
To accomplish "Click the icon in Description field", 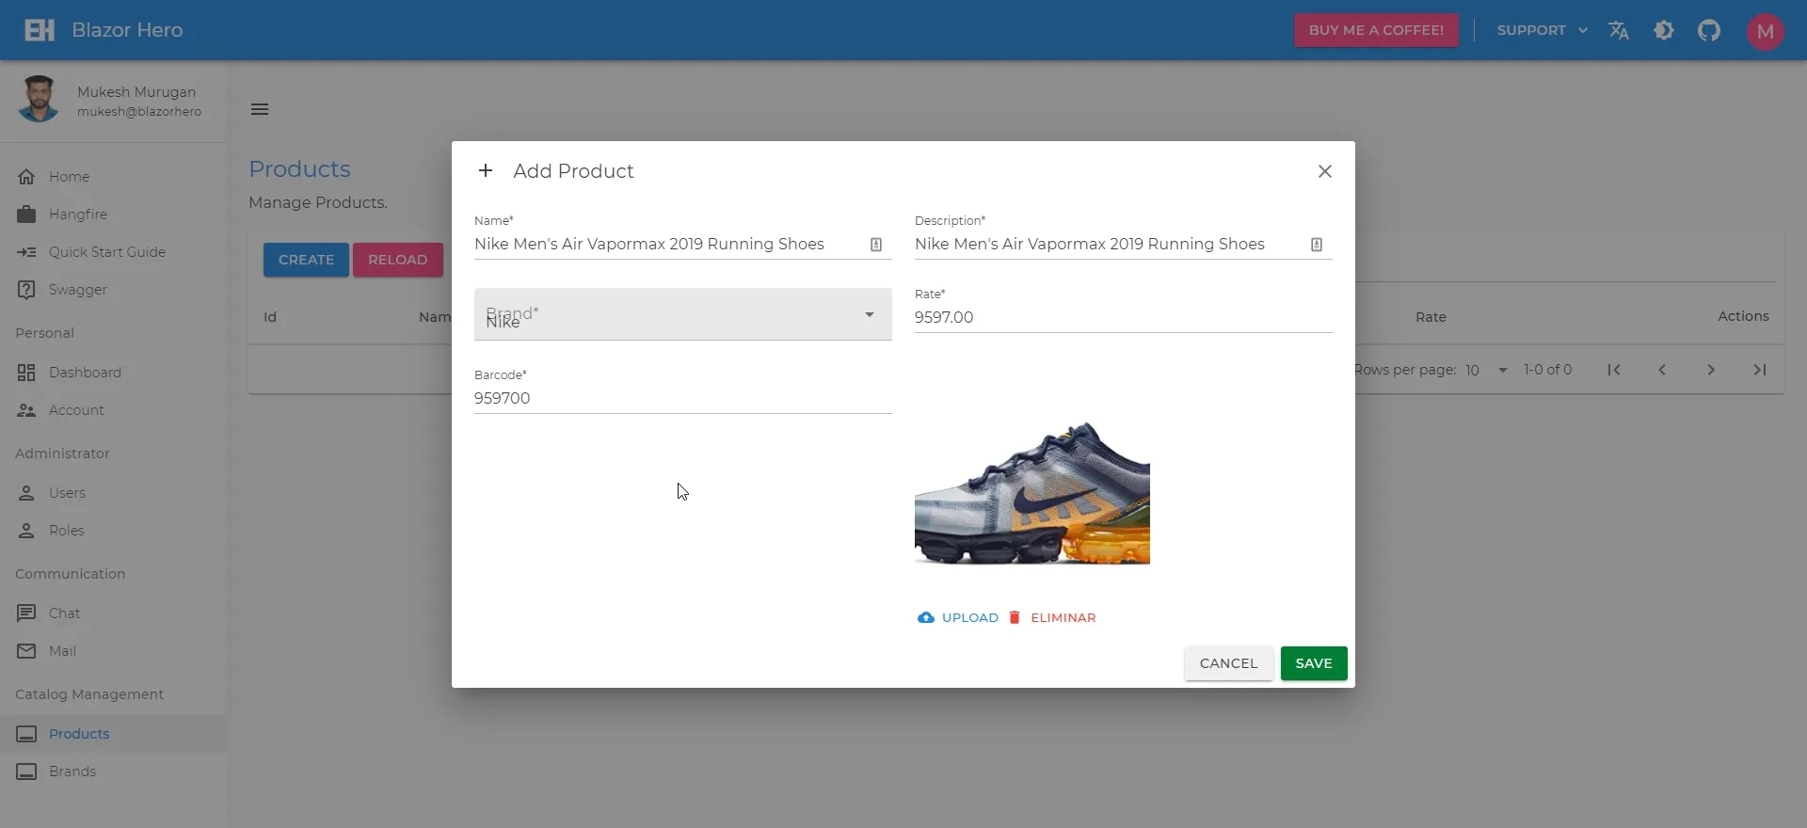I will pyautogui.click(x=1317, y=245).
